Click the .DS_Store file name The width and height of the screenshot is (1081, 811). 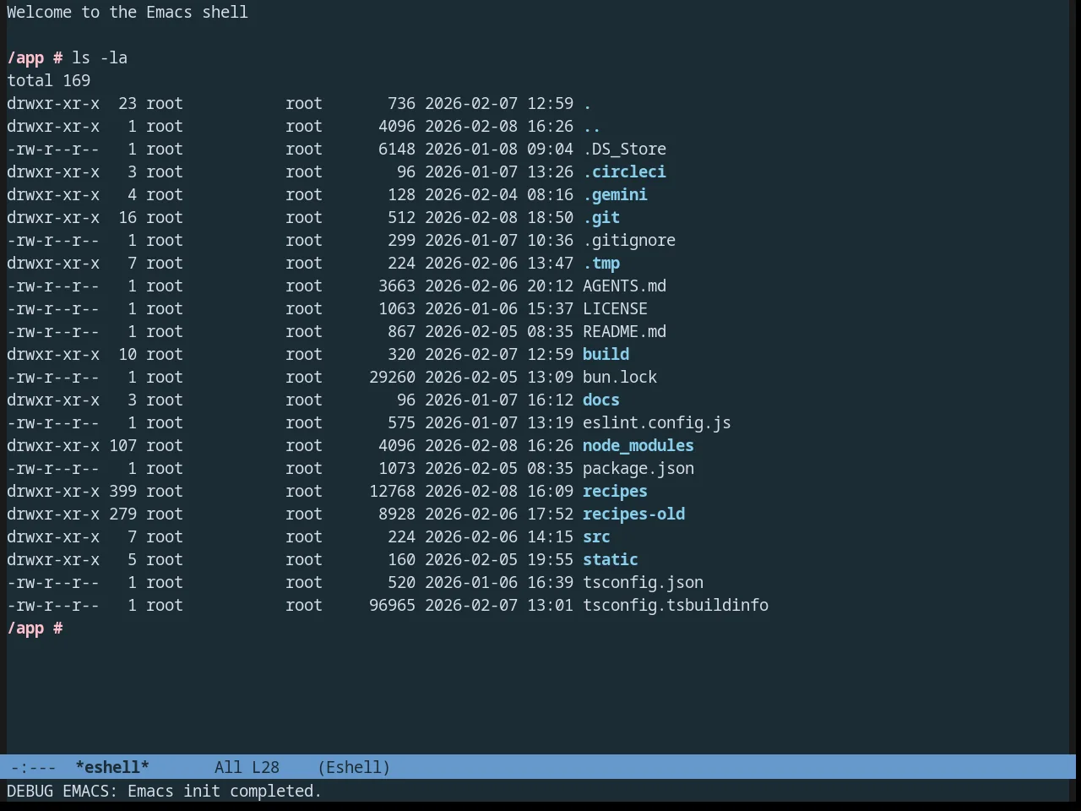coord(624,149)
